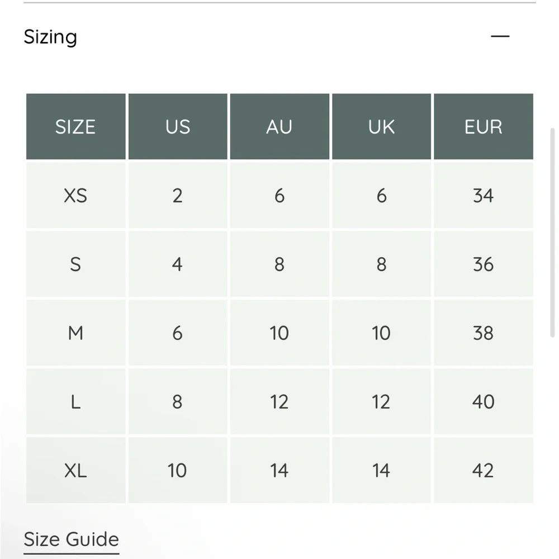This screenshot has width=559, height=559.
Task: Select the AU column header
Action: 279,127
